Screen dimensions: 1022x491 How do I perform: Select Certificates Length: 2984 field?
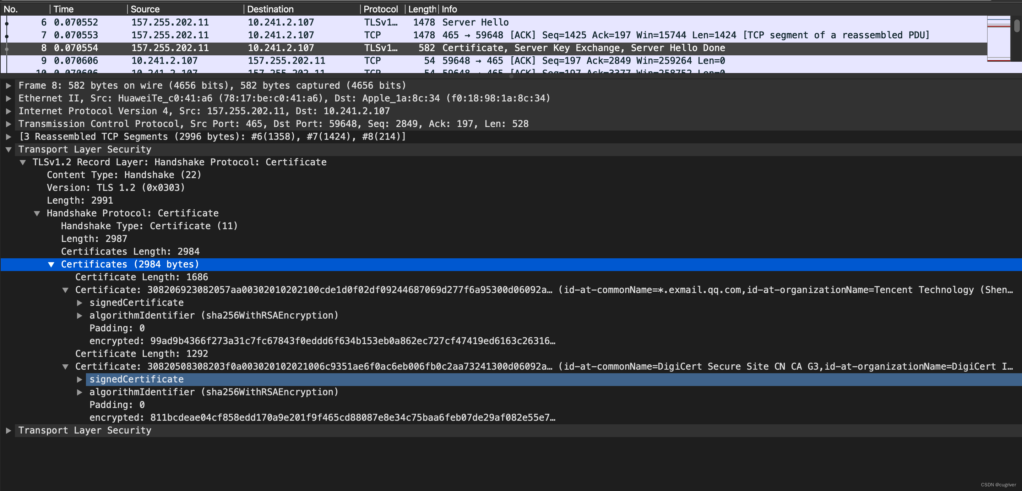pos(130,251)
